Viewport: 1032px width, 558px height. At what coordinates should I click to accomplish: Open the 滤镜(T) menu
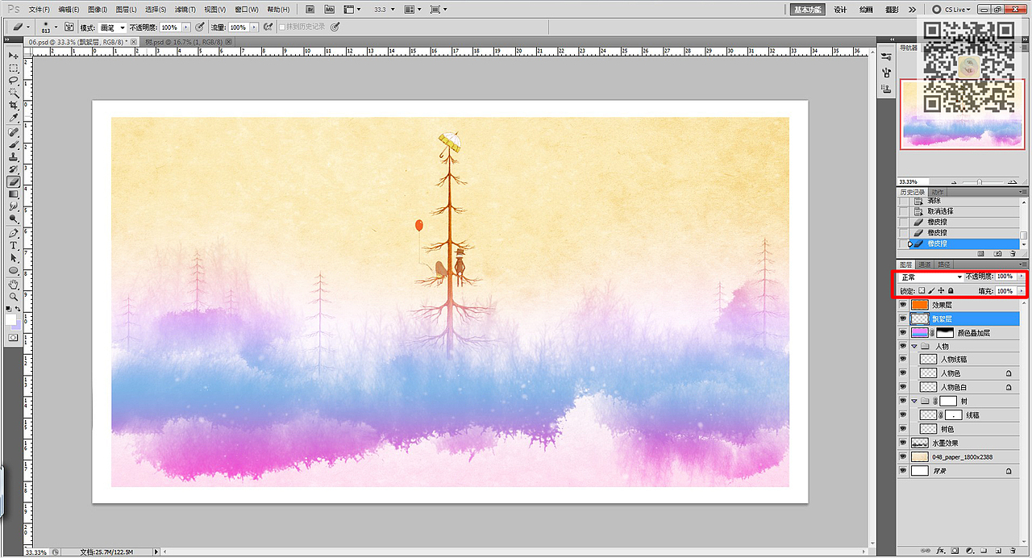click(x=185, y=9)
